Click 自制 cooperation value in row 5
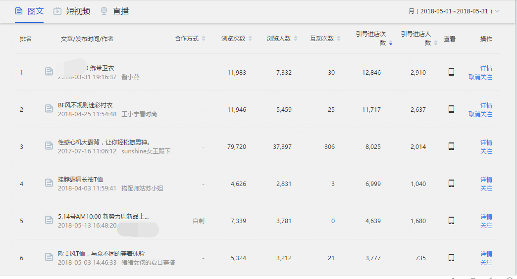The height and width of the screenshot is (279, 517). coord(199,221)
